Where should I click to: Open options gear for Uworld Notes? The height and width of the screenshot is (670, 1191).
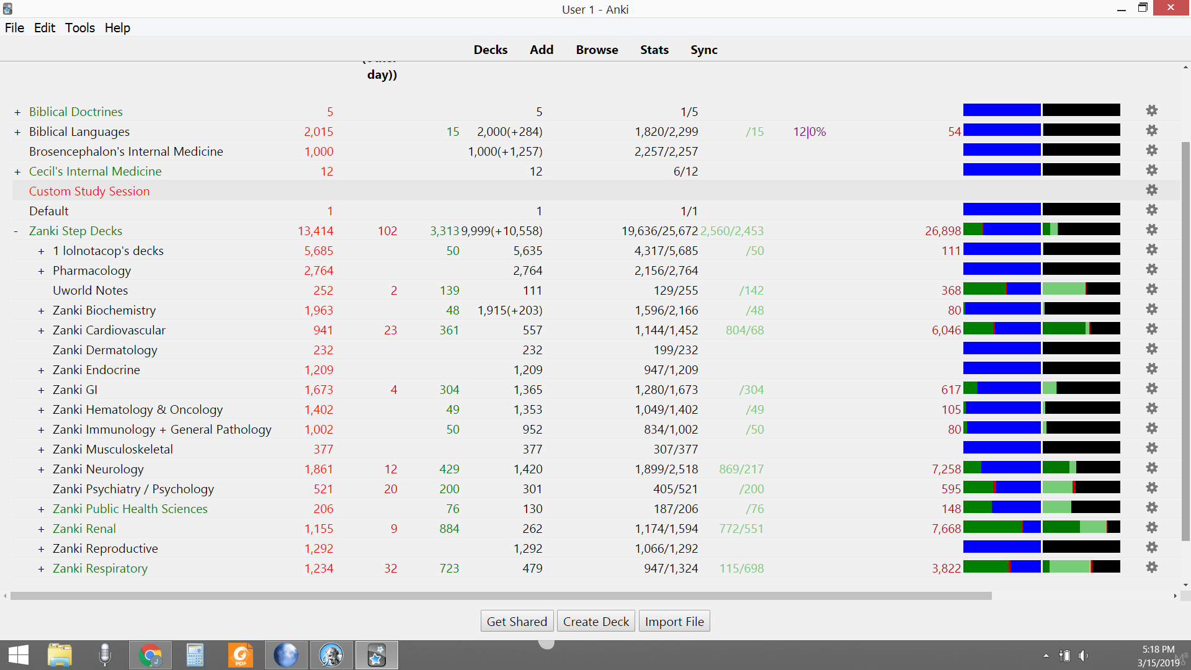[1152, 290]
